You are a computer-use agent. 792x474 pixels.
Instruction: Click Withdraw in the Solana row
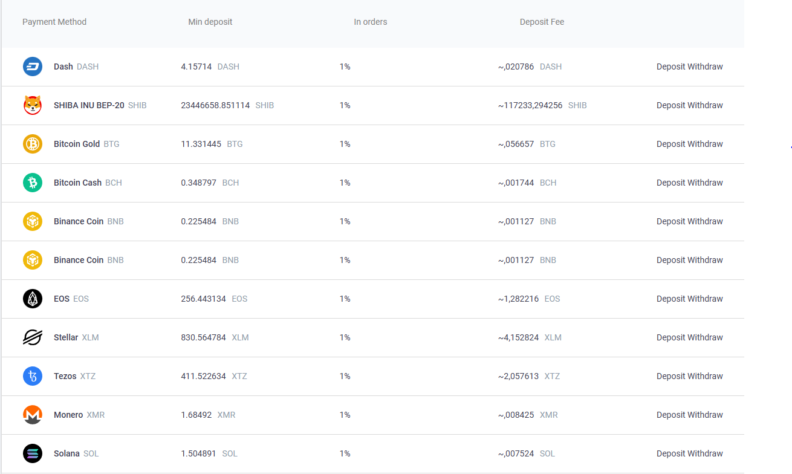pyautogui.click(x=706, y=453)
